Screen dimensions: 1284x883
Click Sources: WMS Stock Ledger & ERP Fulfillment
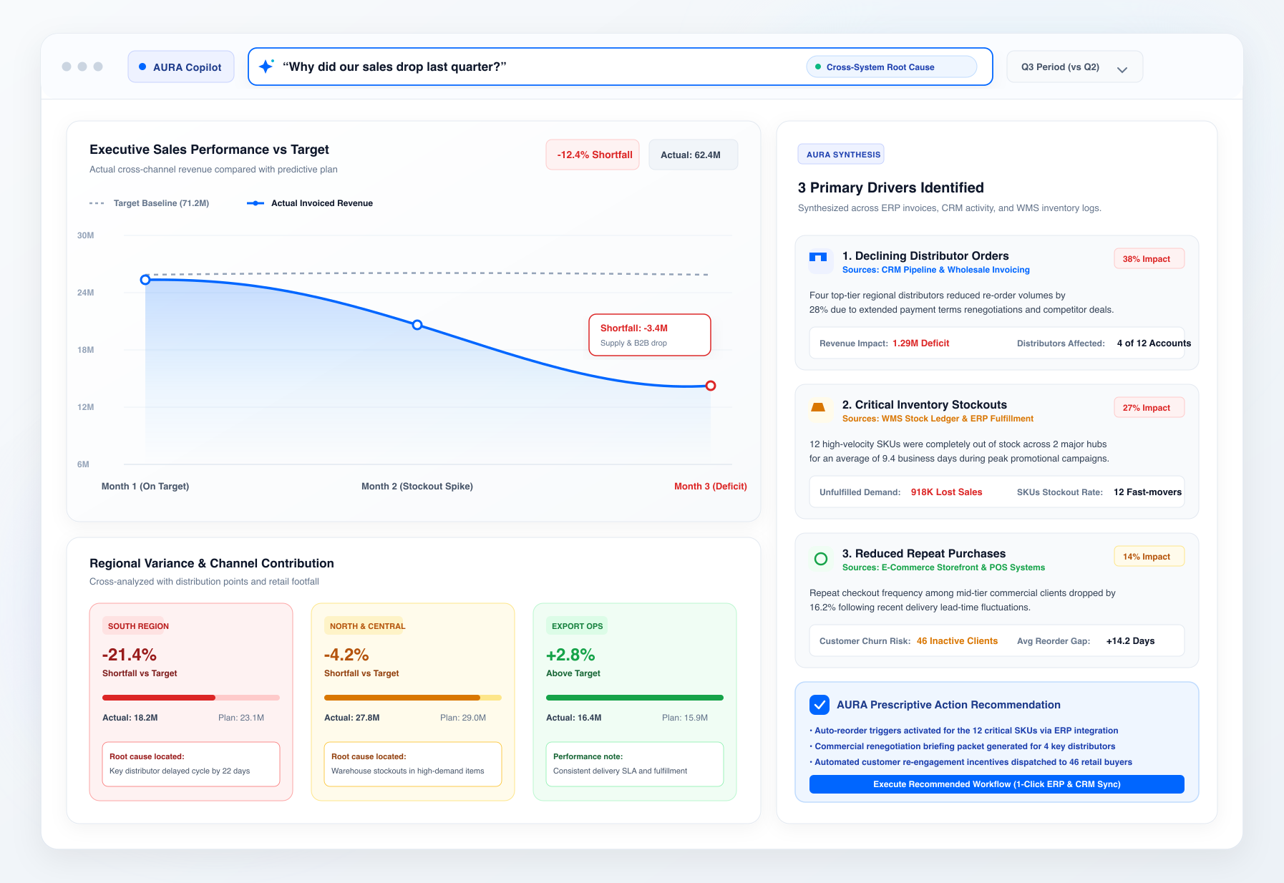tap(938, 419)
